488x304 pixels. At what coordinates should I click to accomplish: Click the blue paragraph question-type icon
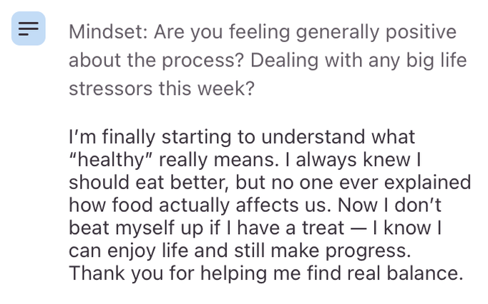pos(29,29)
